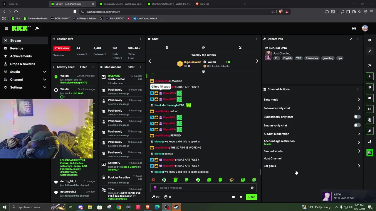Click the hourglass icon in Chat toolbar

[x=240, y=47]
